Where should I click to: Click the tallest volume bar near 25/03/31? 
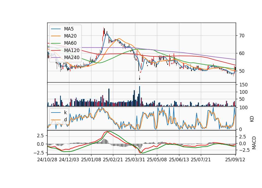(x=139, y=96)
